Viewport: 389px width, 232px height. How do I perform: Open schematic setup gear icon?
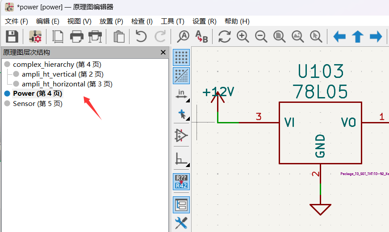[35, 37]
